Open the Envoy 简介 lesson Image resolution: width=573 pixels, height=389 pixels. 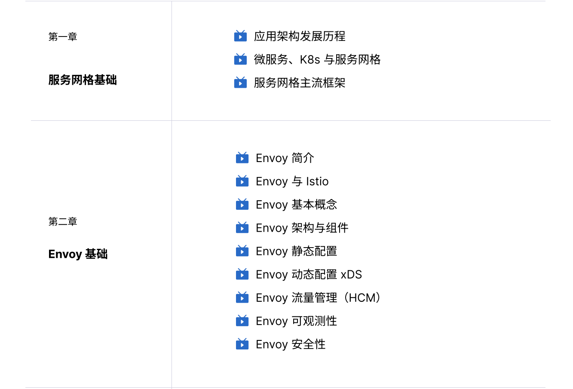tap(285, 158)
